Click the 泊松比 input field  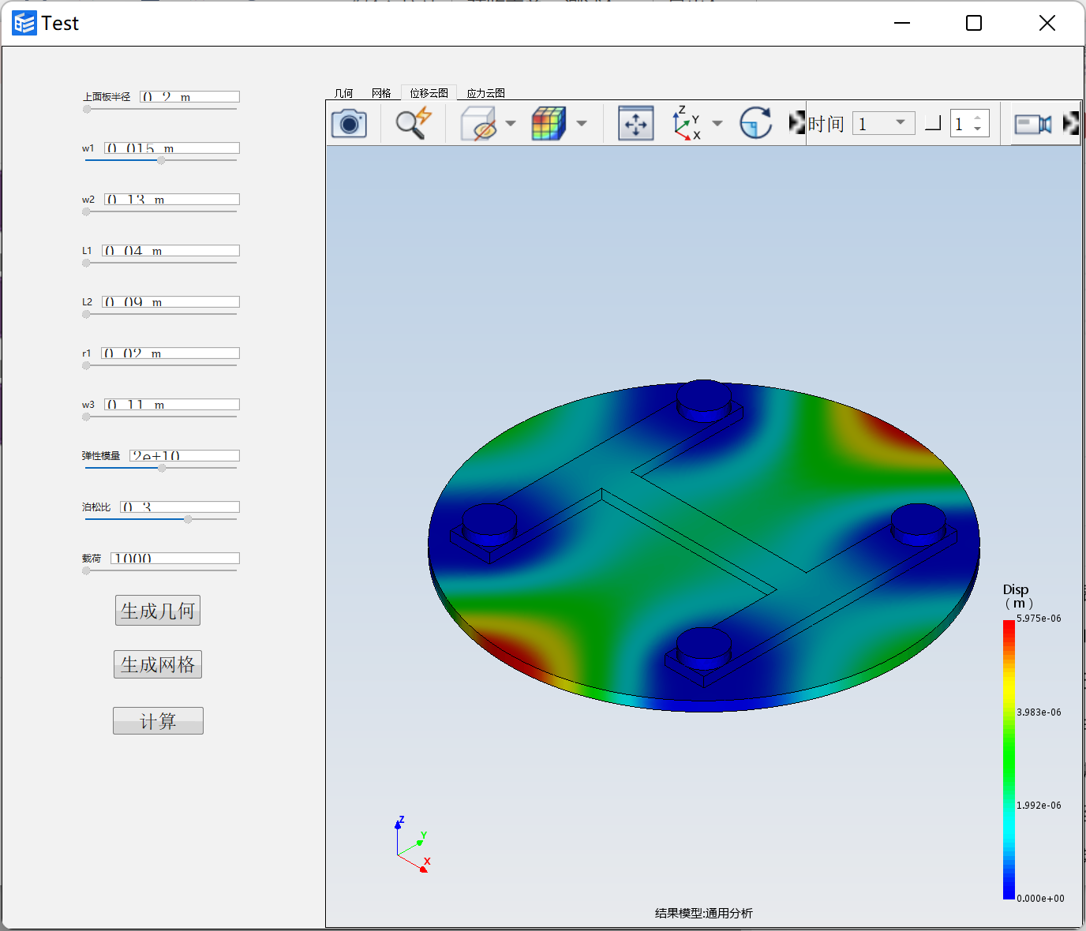pyautogui.click(x=180, y=507)
